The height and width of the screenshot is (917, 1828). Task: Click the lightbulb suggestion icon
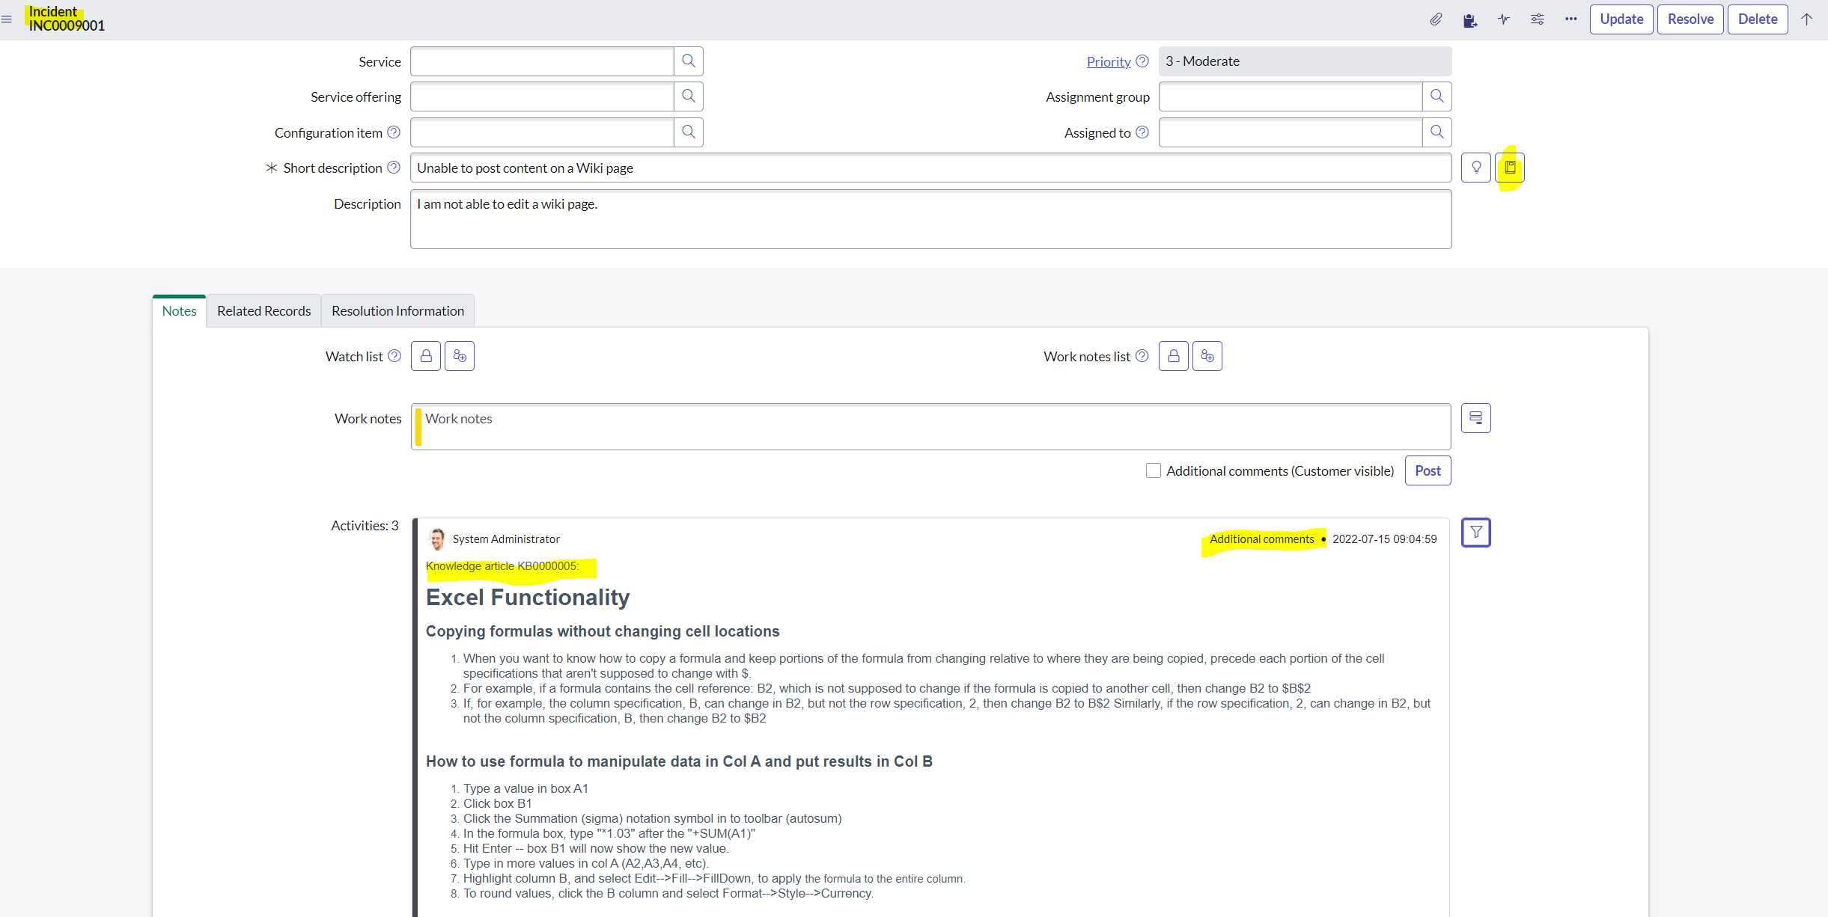1476,168
